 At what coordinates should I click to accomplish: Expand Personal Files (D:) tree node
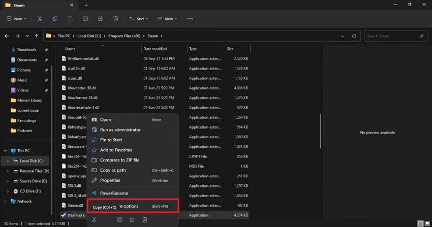click(x=8, y=171)
